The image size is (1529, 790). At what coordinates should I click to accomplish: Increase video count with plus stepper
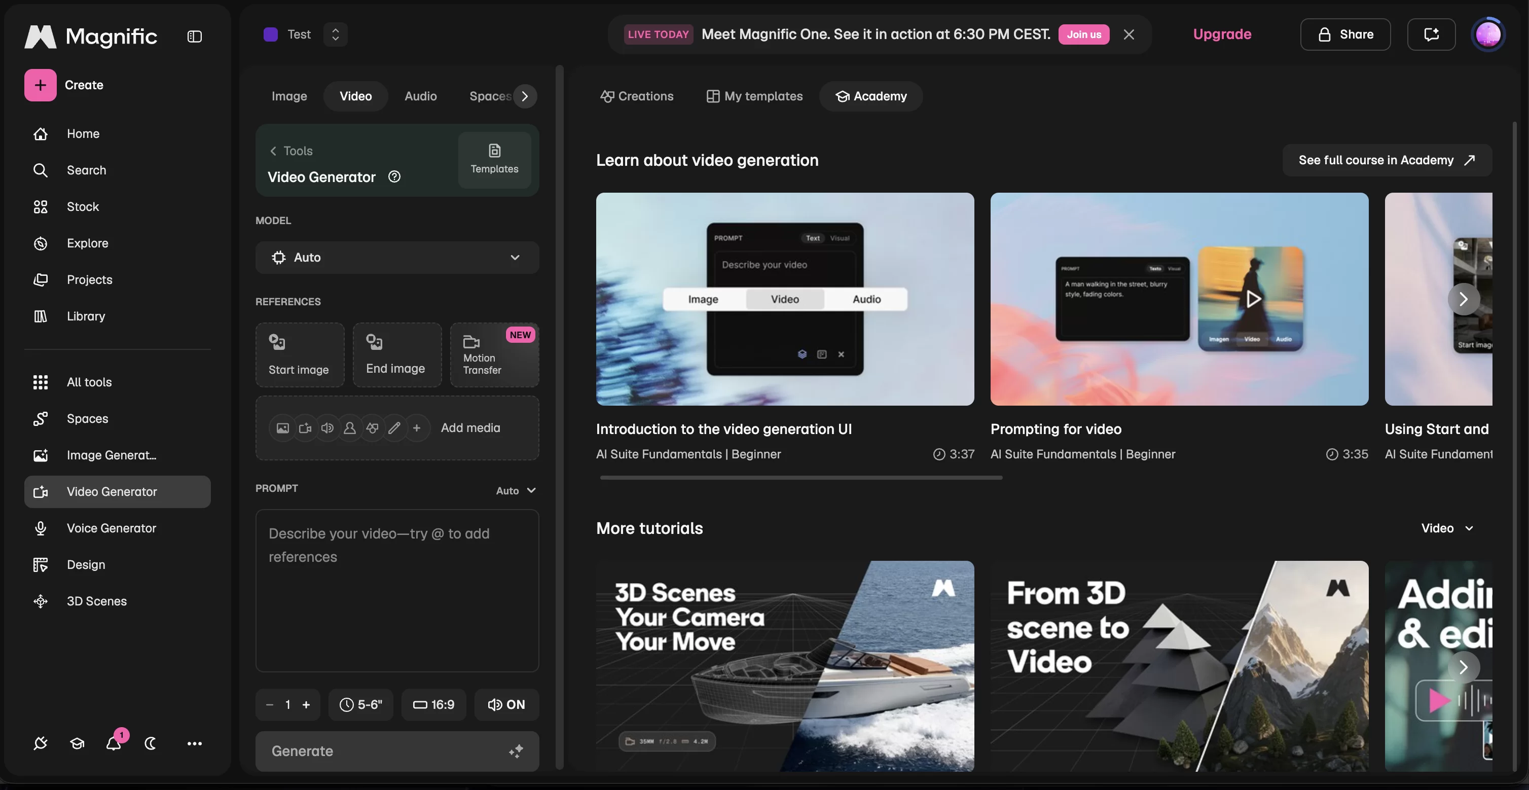(306, 704)
